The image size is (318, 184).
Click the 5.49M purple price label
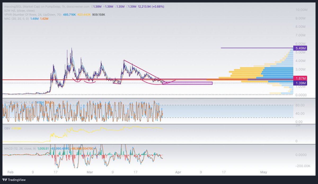[300, 48]
